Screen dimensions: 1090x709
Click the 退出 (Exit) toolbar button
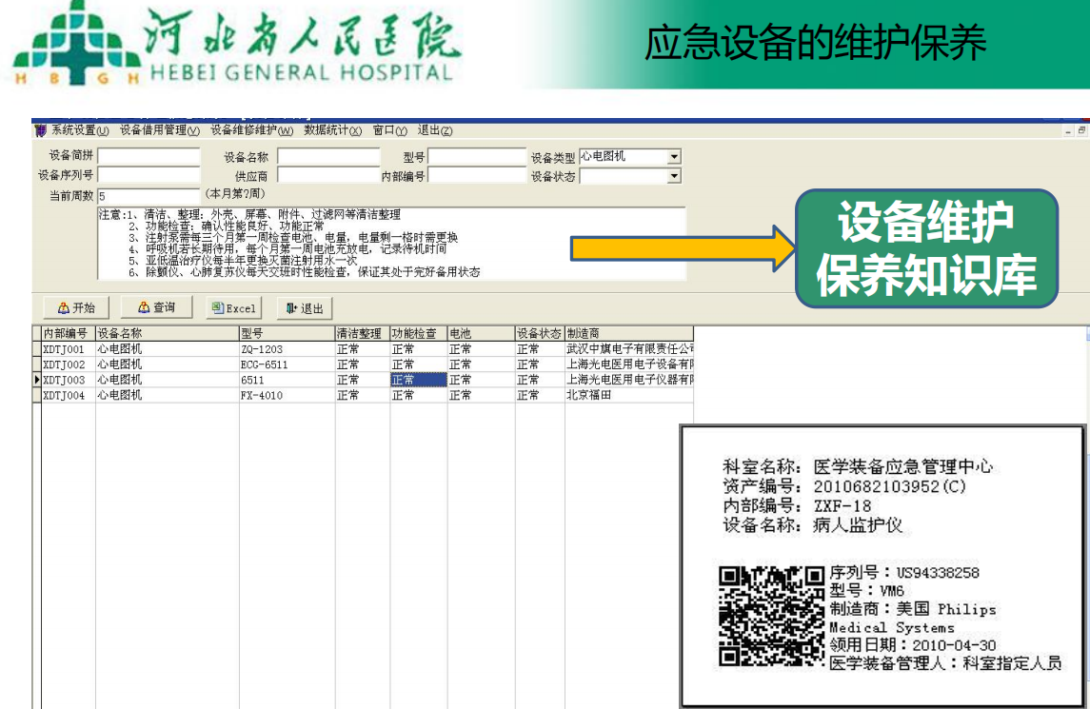305,308
